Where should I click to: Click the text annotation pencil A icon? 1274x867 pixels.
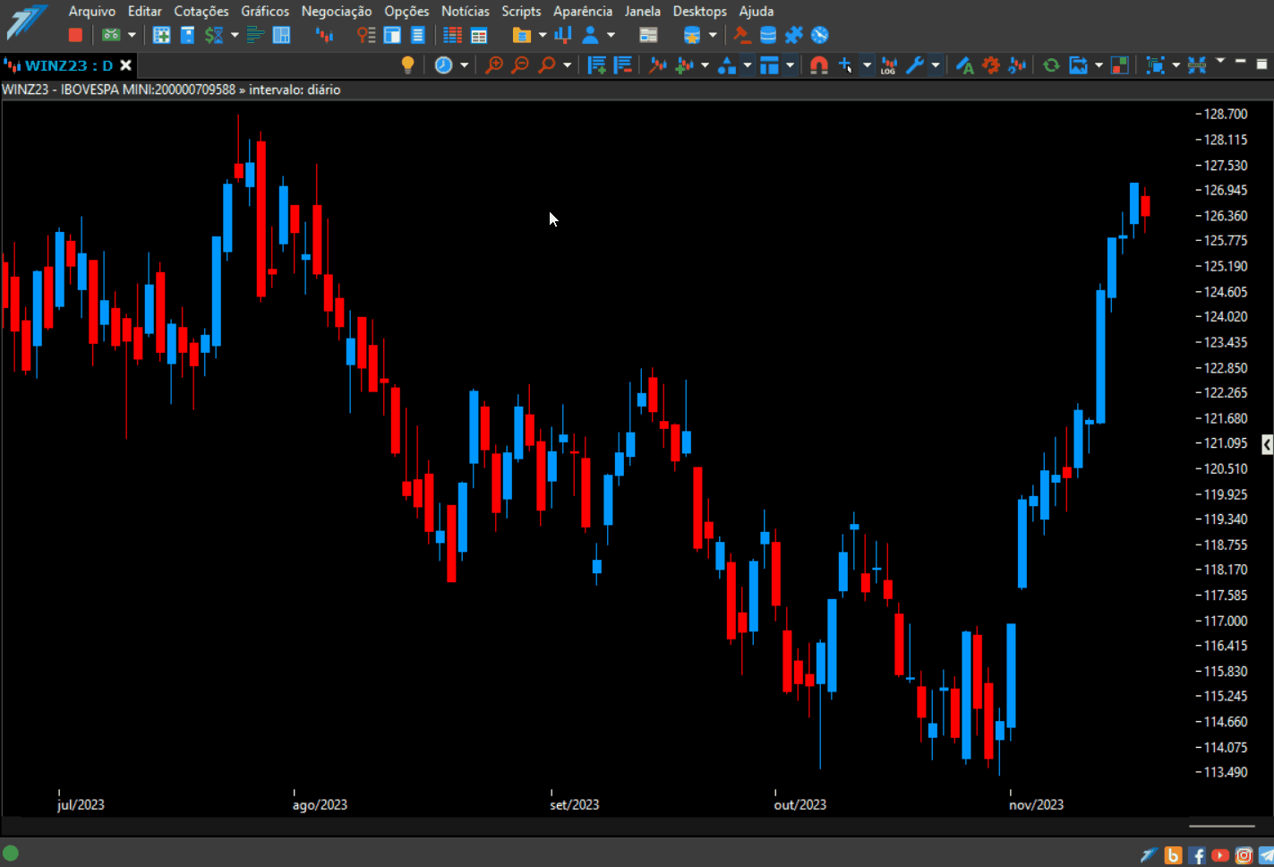pyautogui.click(x=964, y=64)
